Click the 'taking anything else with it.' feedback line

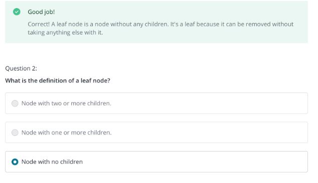coord(65,32)
